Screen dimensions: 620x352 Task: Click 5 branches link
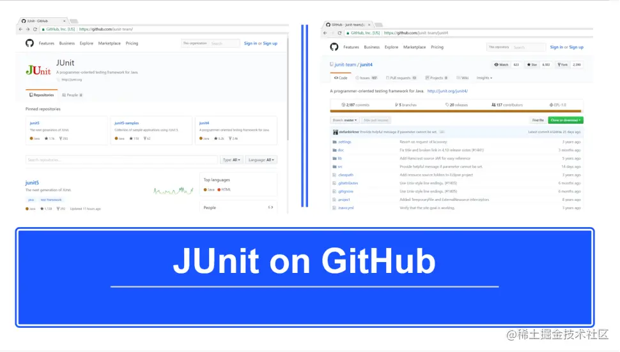(x=406, y=105)
